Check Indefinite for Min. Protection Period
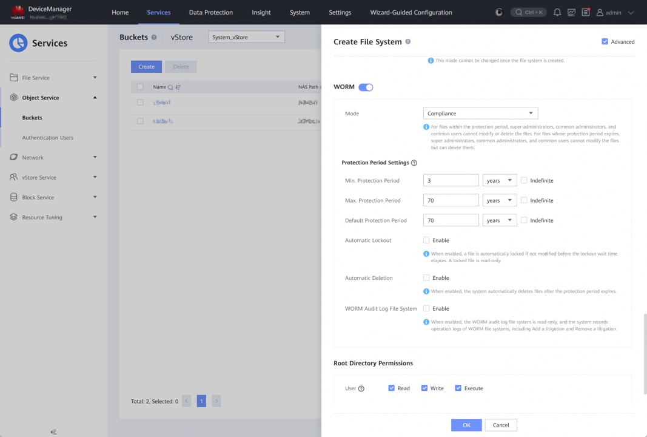This screenshot has width=647, height=437. 524,180
